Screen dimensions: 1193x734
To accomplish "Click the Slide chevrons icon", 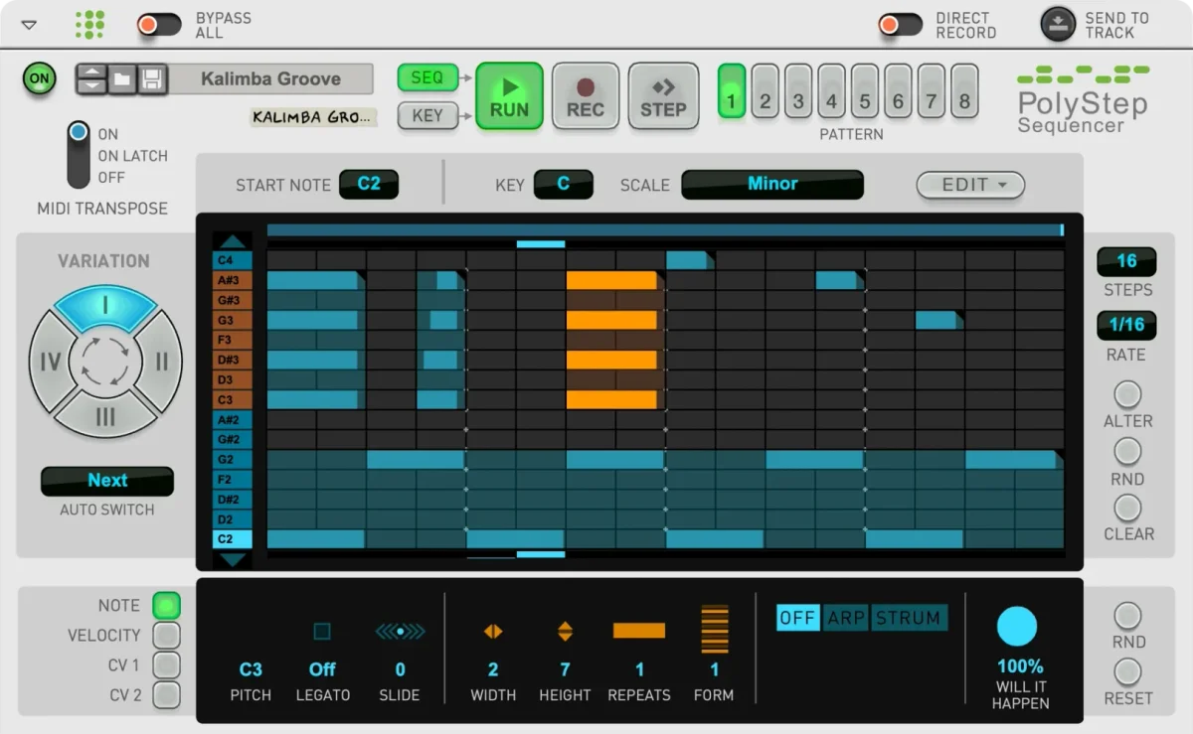I will [400, 632].
